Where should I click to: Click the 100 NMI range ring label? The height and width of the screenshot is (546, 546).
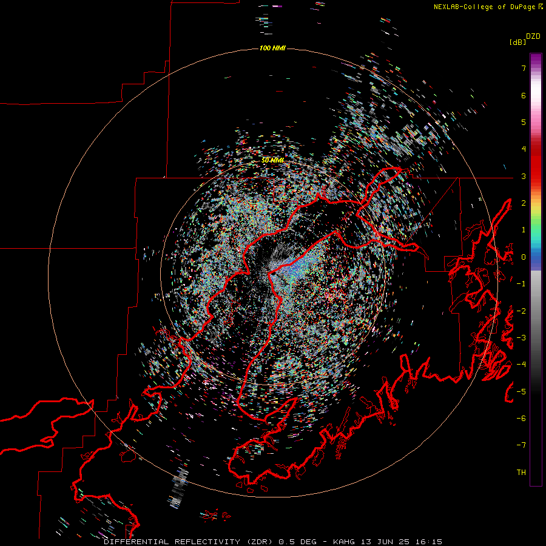pos(272,48)
